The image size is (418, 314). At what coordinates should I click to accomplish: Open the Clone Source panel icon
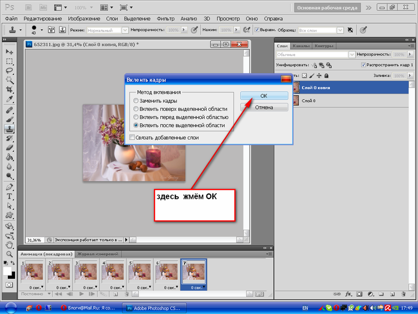click(x=62, y=30)
